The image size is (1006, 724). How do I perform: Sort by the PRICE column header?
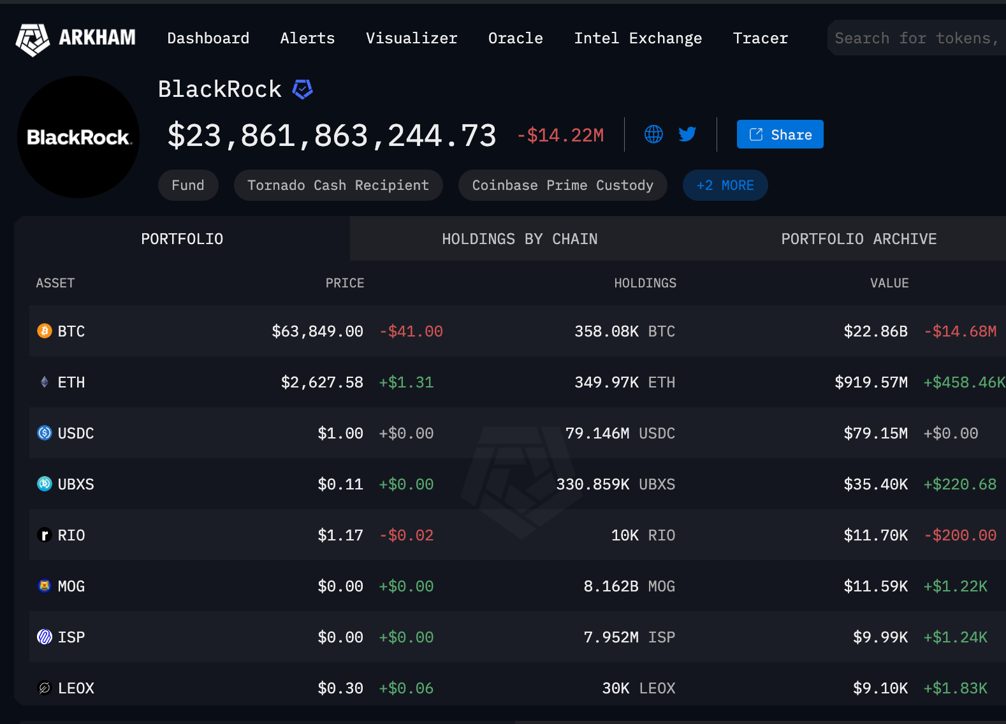pyautogui.click(x=345, y=283)
